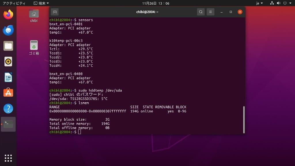The width and height of the screenshot is (295, 166).
Task: Open the Files manager in the dock
Action: 8,46
